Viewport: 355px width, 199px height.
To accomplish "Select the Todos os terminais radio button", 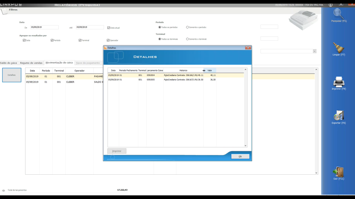I will tap(160, 39).
